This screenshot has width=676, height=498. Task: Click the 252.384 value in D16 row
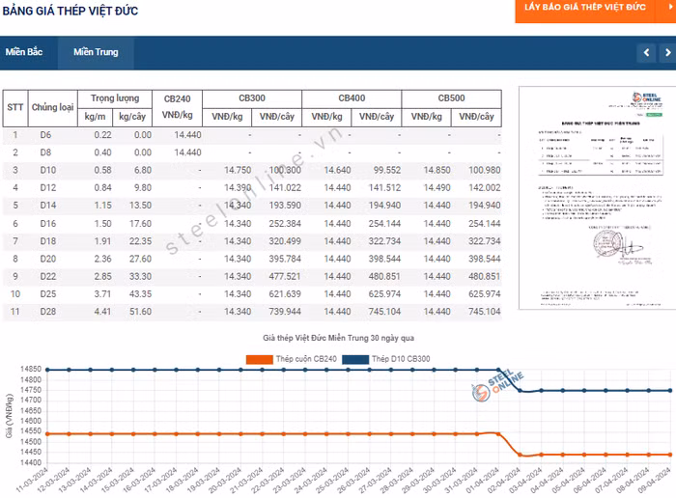tap(285, 224)
